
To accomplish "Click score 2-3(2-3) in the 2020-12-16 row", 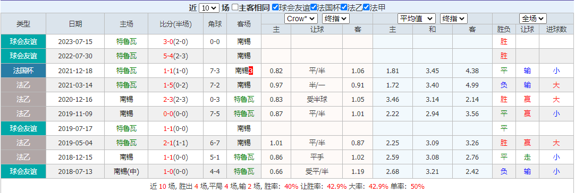I will click(176, 99).
